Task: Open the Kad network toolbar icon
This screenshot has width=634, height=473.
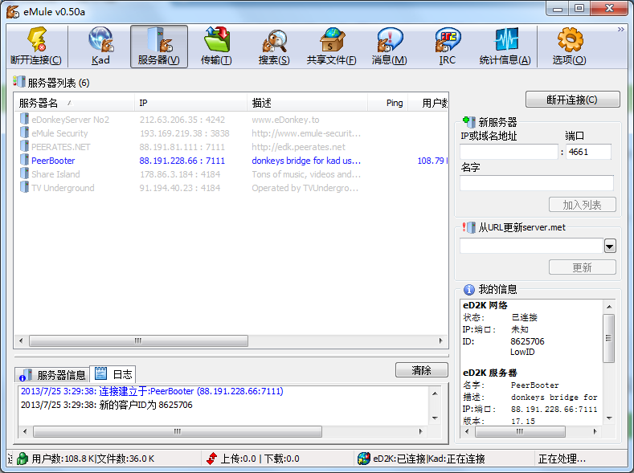Action: [x=100, y=39]
